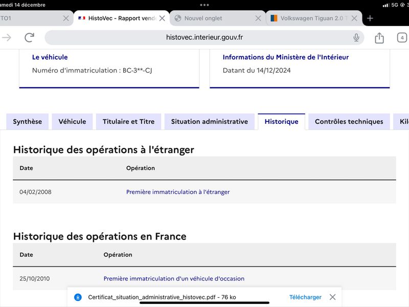This screenshot has width=409, height=307.
Task: Reload the page with refresh icon
Action: coord(30,37)
